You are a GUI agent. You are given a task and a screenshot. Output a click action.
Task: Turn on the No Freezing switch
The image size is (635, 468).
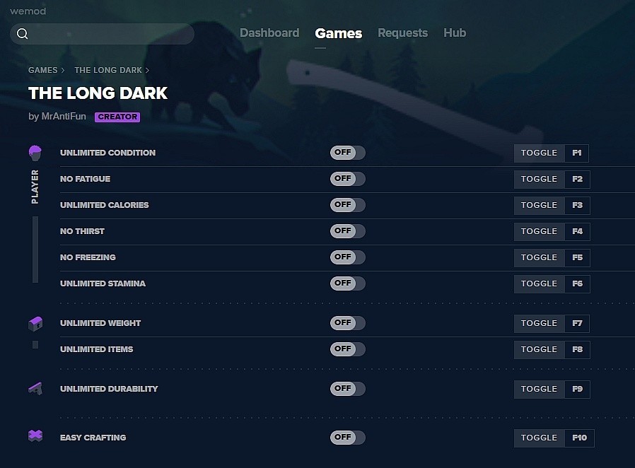[x=347, y=257]
